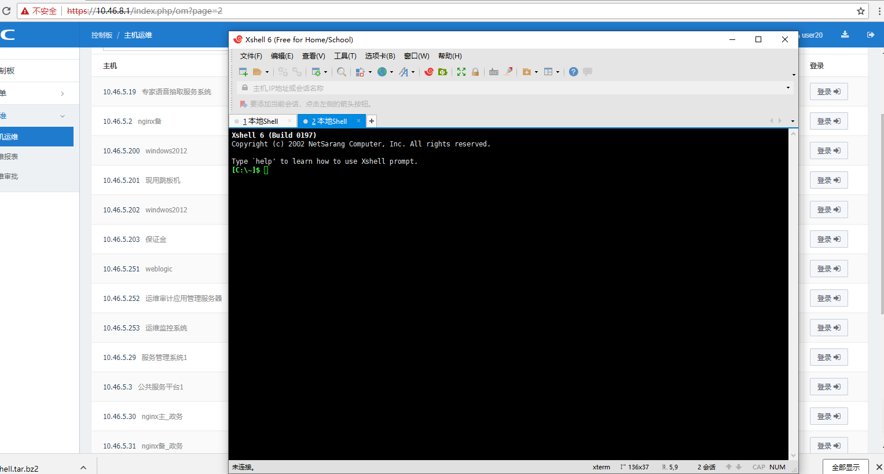Bookmark this page with the star icon
Image resolution: width=884 pixels, height=474 pixels.
[861, 11]
